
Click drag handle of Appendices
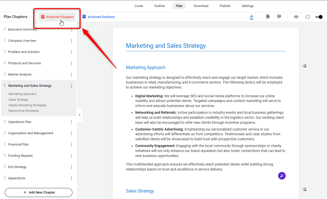[x=5, y=178]
